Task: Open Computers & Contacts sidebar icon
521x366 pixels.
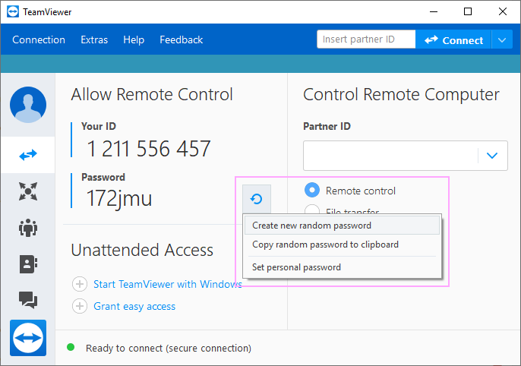Action: (28, 264)
